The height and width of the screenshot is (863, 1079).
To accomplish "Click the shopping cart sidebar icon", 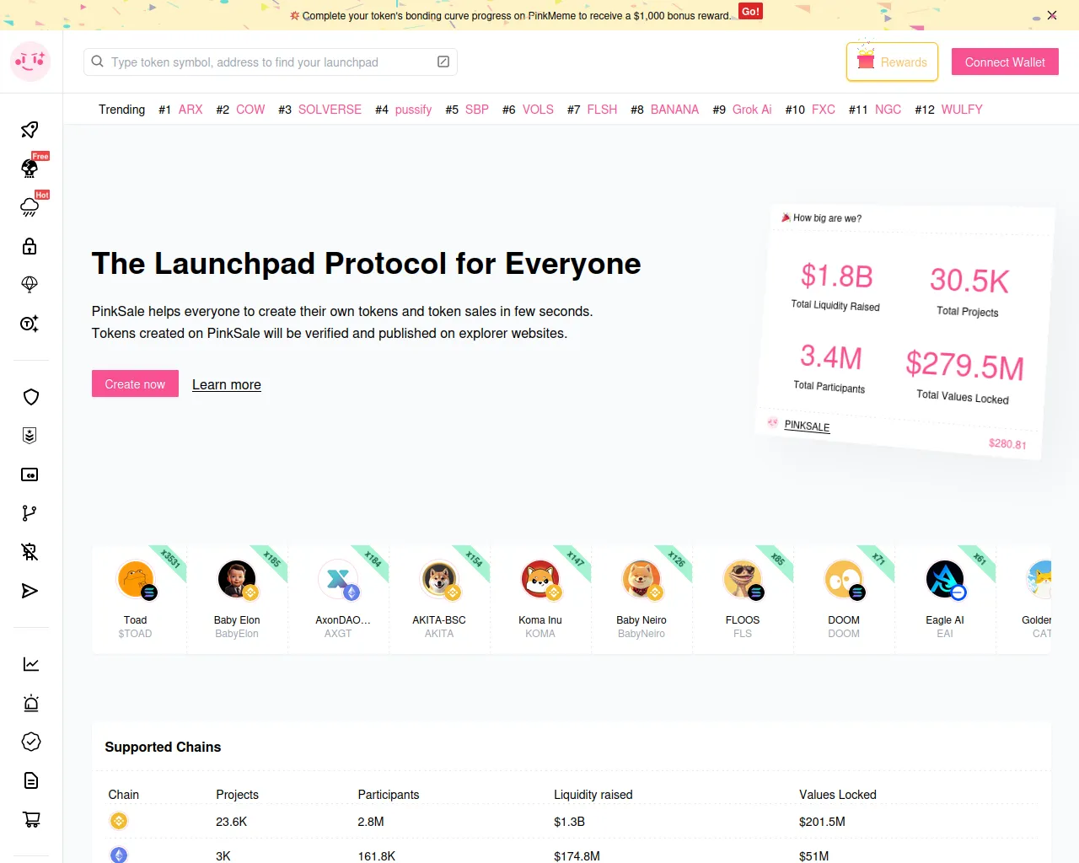I will [x=30, y=819].
